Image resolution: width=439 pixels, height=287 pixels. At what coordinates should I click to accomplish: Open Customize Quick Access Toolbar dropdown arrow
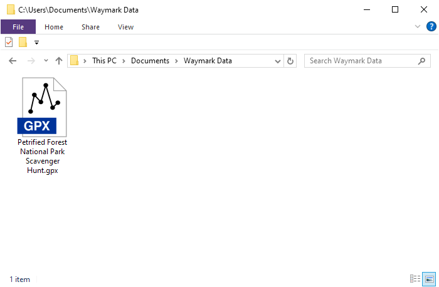[x=36, y=43]
